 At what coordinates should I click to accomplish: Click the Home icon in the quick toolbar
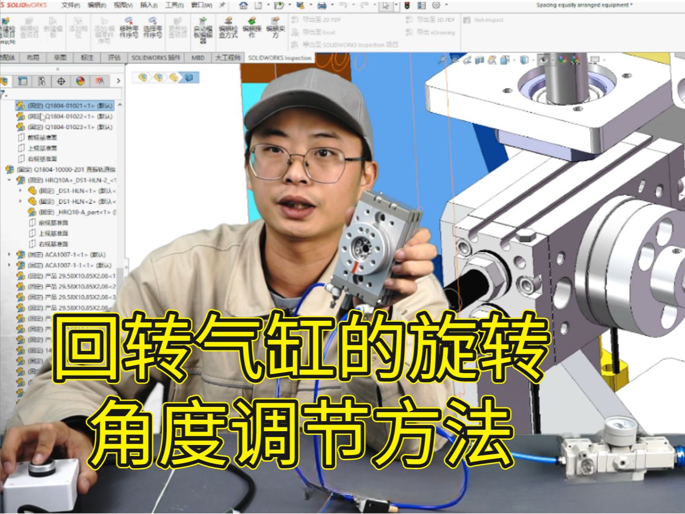pos(244,6)
